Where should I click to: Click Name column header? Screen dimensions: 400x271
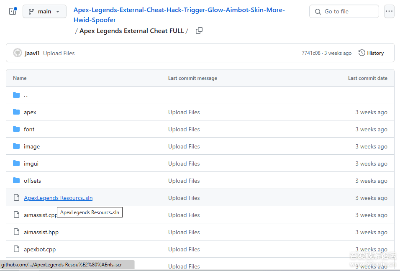click(x=20, y=78)
